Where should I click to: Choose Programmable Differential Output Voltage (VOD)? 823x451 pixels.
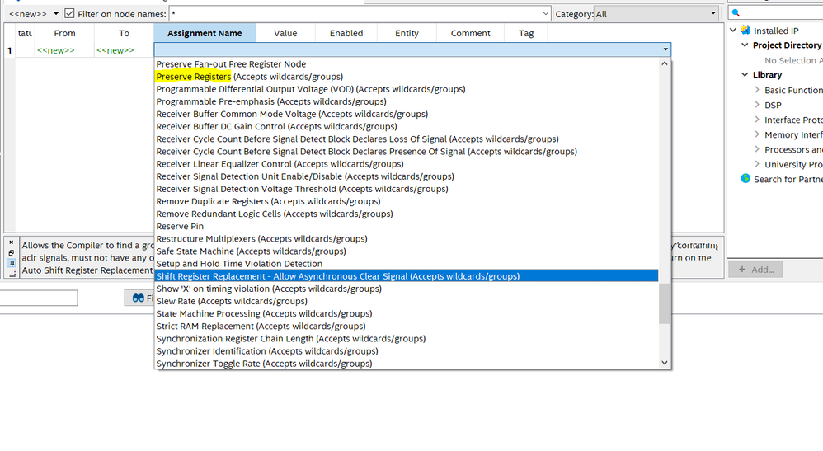pyautogui.click(x=407, y=89)
